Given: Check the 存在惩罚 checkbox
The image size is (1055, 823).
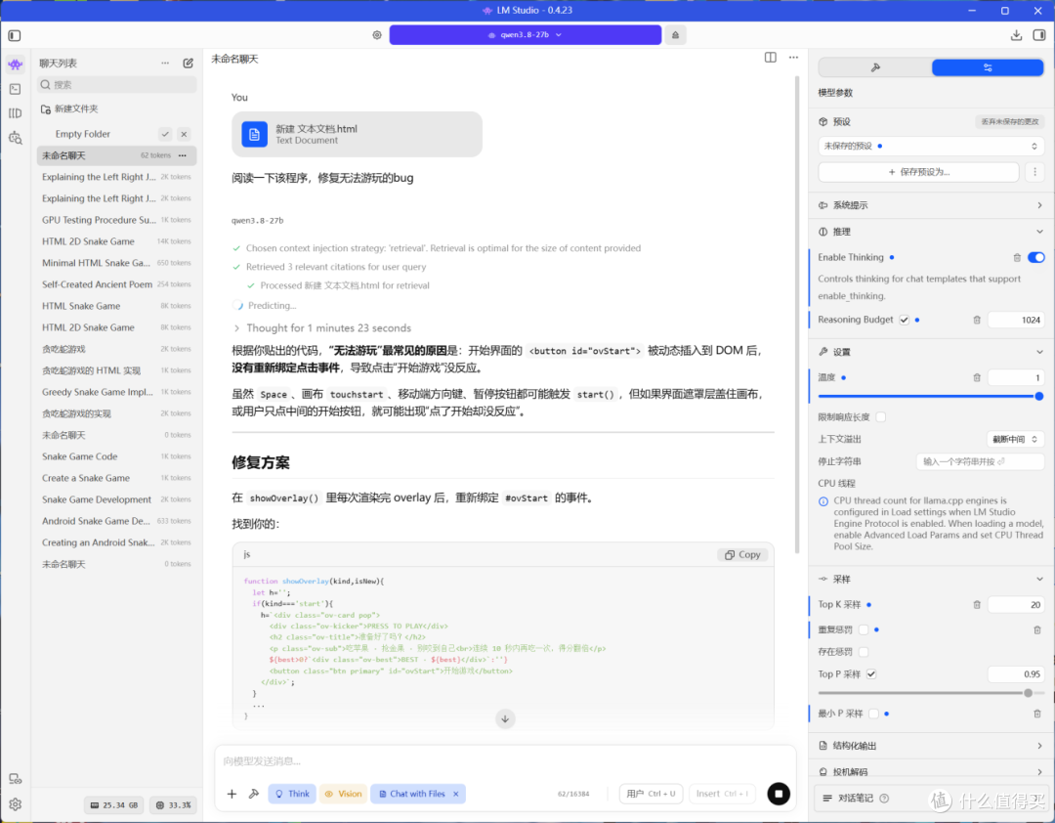Looking at the screenshot, I should point(864,652).
